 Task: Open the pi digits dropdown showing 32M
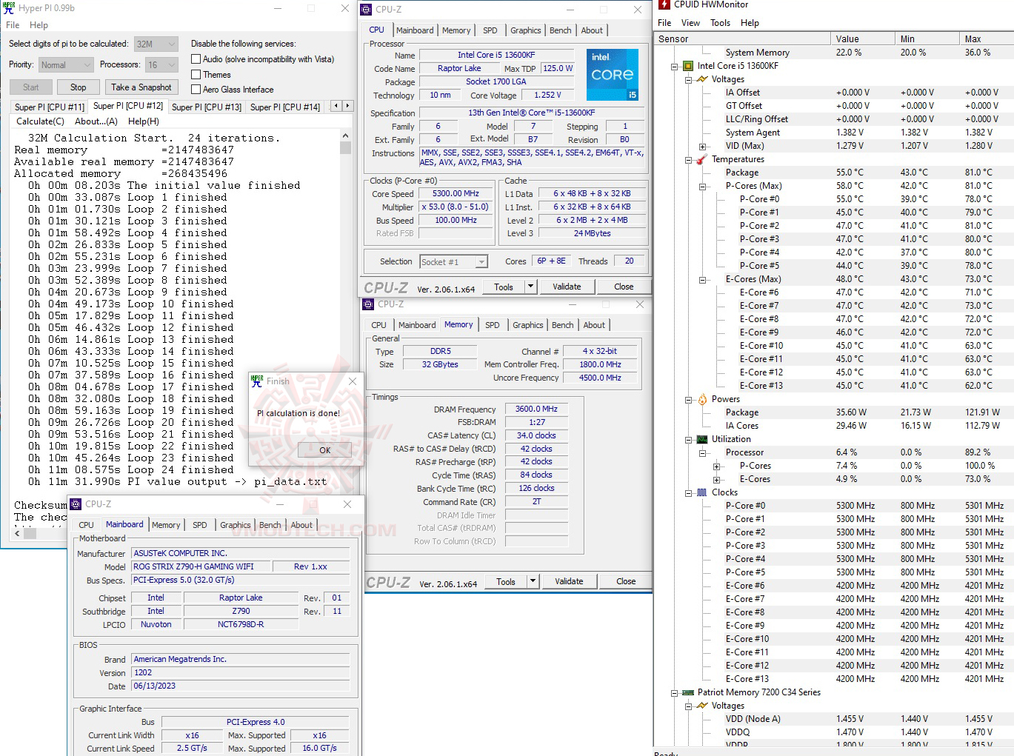(156, 44)
